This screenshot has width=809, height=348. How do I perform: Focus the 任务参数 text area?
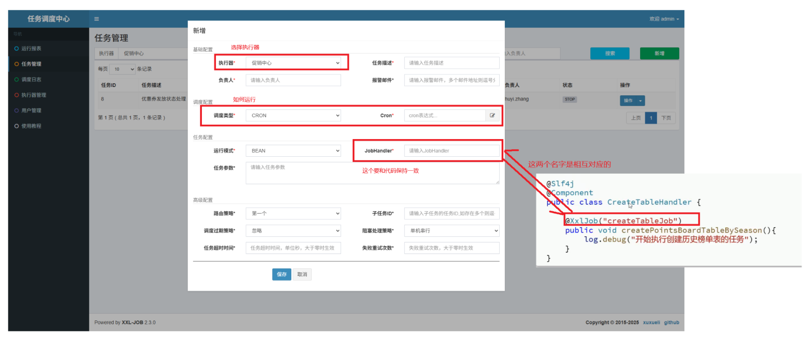pyautogui.click(x=373, y=173)
